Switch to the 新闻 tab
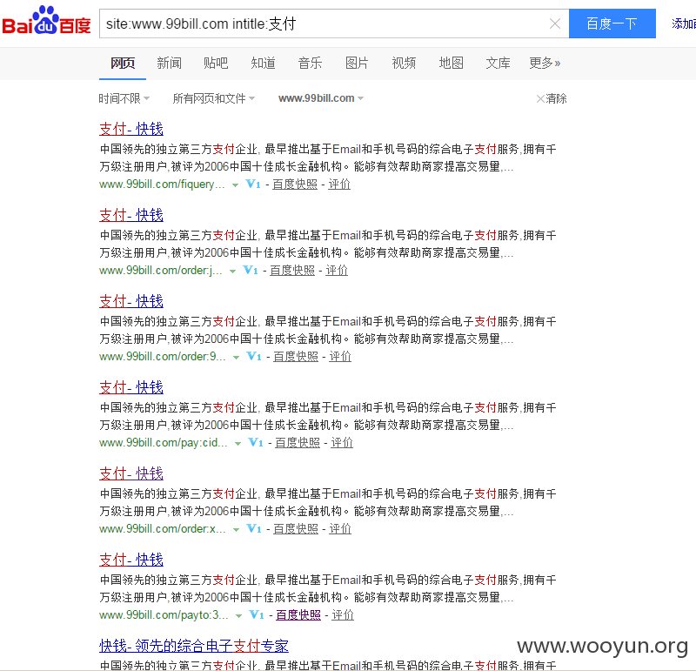 [x=169, y=63]
